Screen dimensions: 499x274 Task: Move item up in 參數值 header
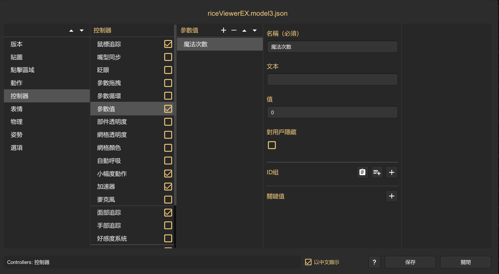244,30
